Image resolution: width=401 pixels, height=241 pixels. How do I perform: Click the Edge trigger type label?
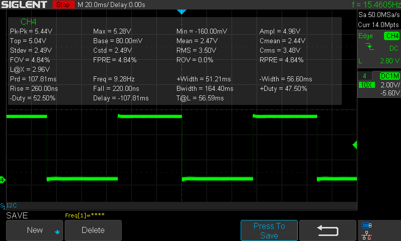(x=365, y=36)
